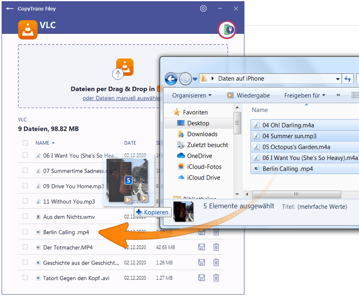Select OneDrive in the Explorer sidebar
The image size is (359, 297).
[199, 156]
